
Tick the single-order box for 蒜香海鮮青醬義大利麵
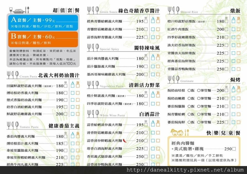(146, 37)
